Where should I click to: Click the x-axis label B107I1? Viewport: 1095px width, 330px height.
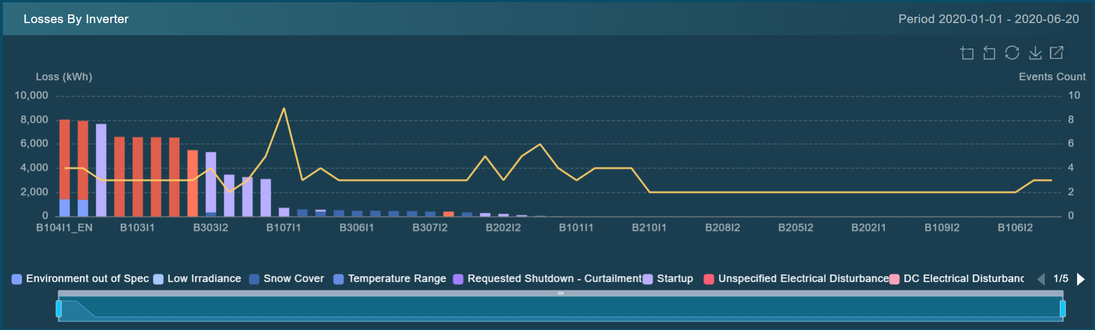(x=283, y=228)
